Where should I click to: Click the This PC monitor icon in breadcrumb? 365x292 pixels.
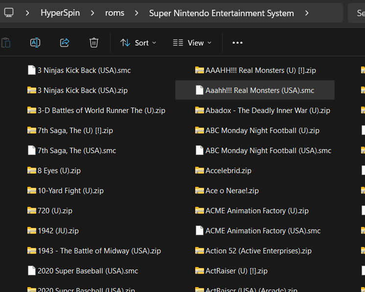point(9,13)
